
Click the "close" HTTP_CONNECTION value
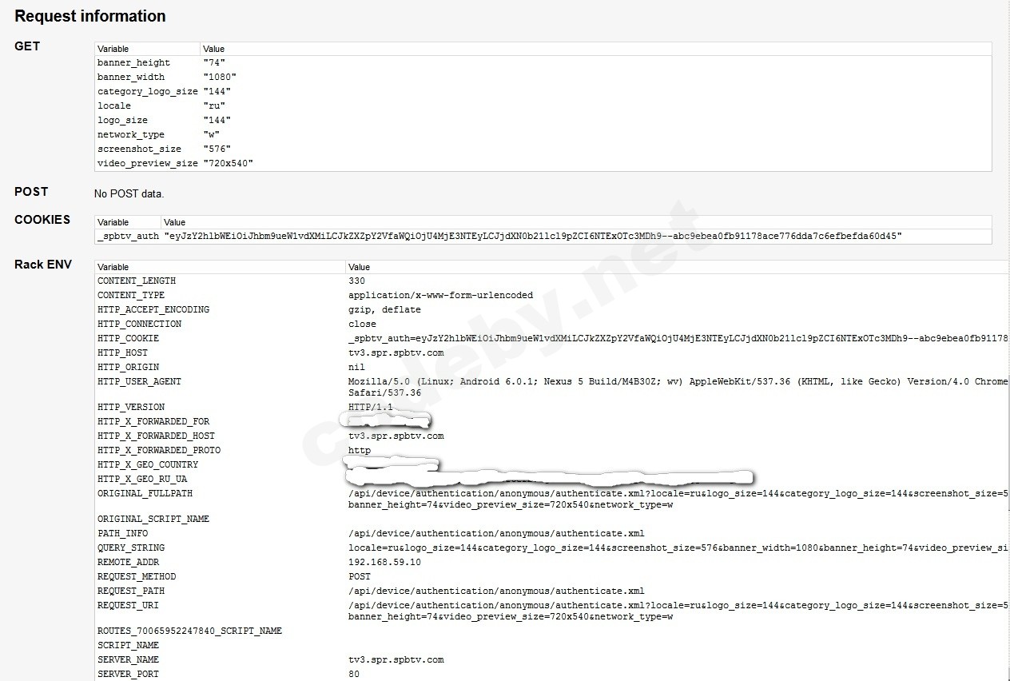[x=362, y=325]
